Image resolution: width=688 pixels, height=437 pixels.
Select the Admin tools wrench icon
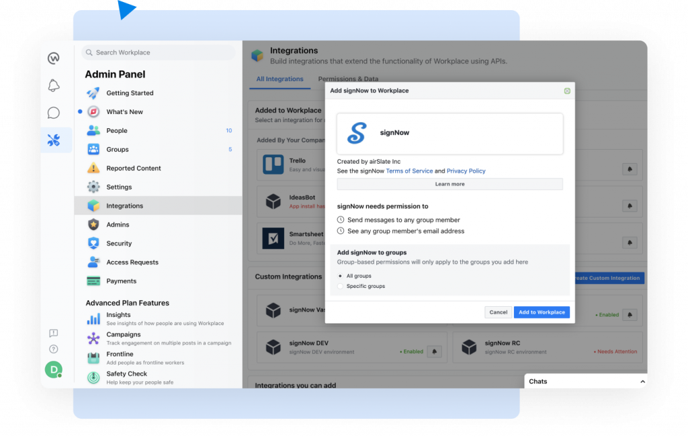[54, 140]
